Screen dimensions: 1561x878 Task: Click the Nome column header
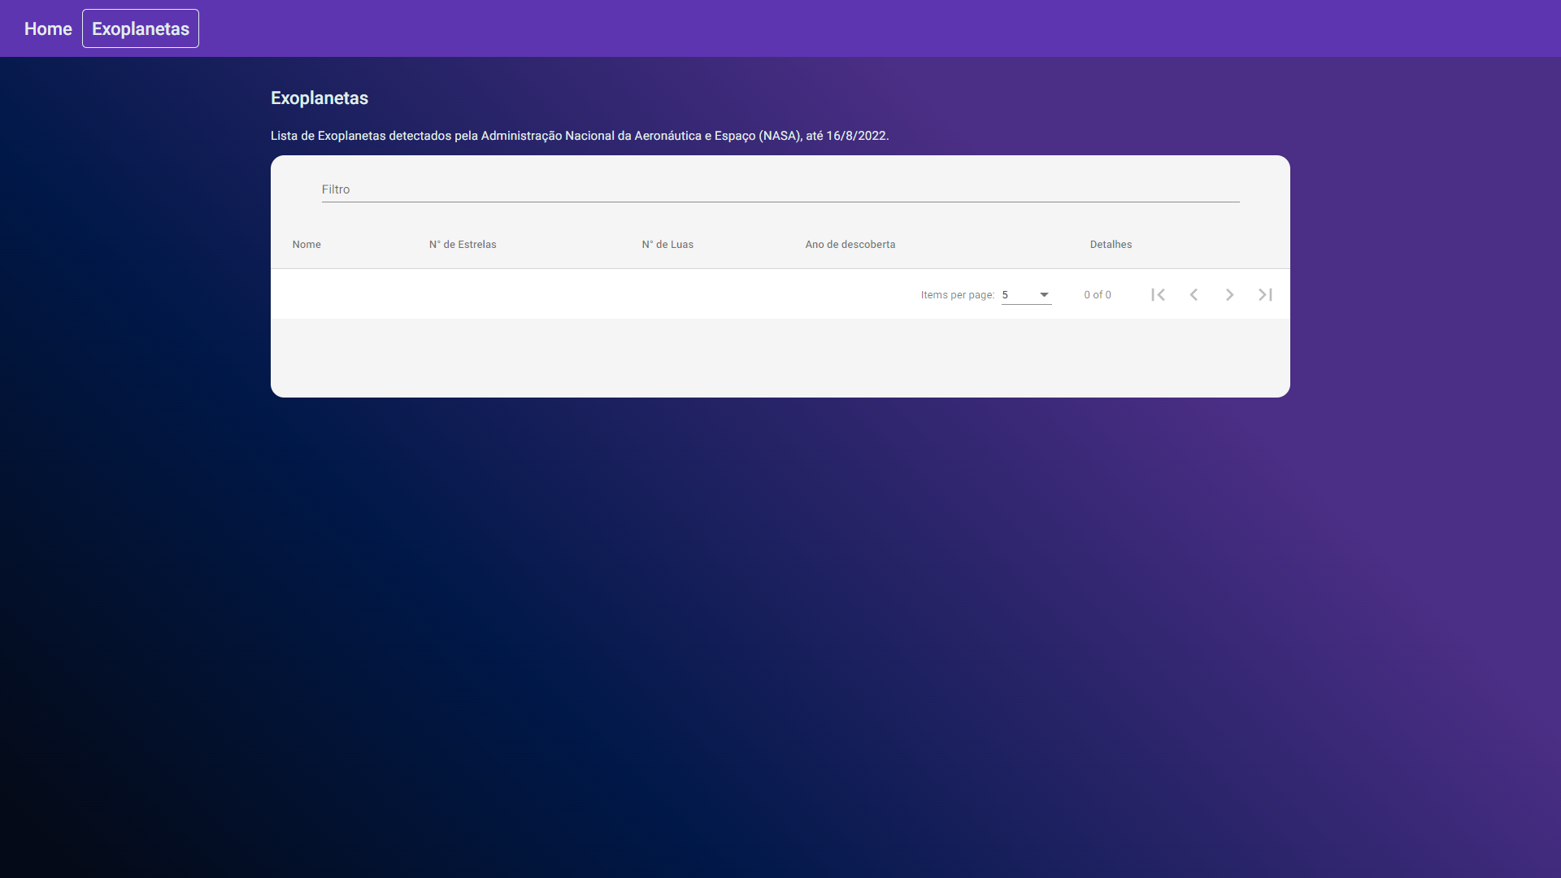[x=307, y=245]
